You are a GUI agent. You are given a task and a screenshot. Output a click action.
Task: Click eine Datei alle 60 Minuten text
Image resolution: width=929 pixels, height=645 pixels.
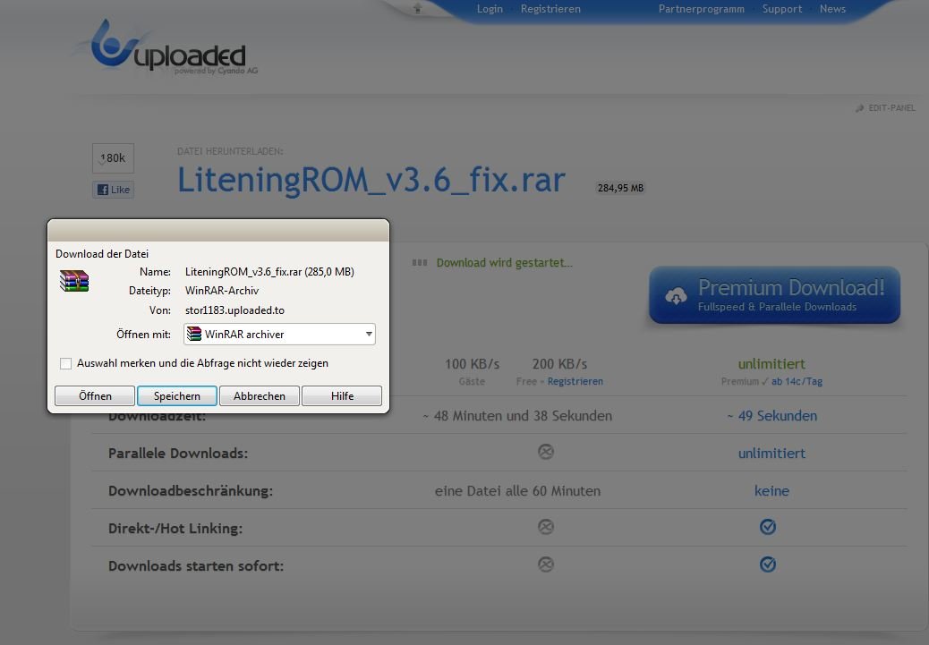point(517,490)
